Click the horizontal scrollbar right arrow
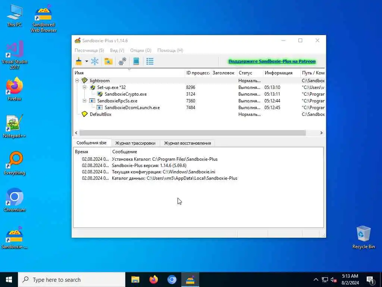382x287 pixels. (321, 133)
